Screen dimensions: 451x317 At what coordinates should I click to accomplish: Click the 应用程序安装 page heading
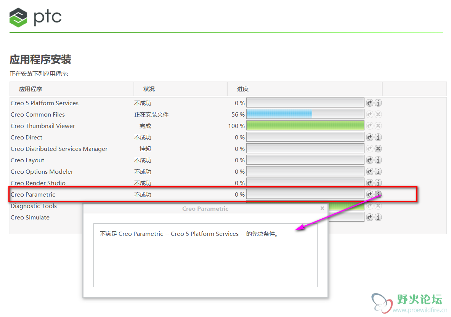pos(40,59)
